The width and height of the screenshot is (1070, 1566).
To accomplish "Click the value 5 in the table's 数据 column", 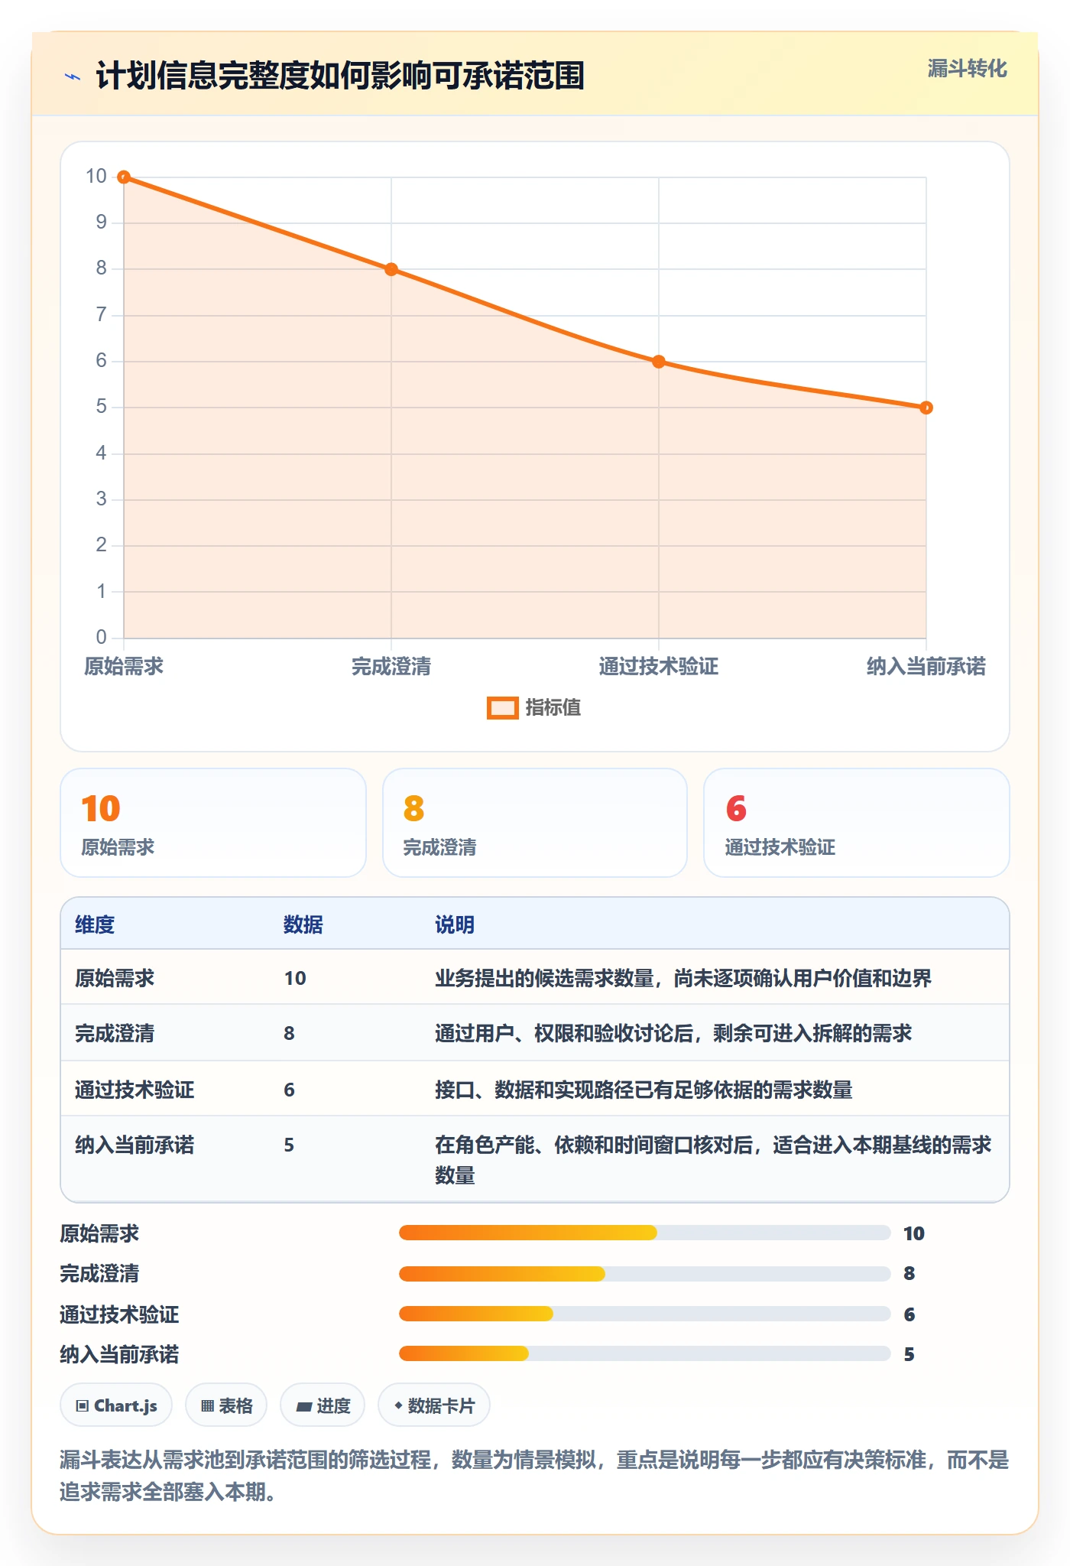I will coord(289,1145).
